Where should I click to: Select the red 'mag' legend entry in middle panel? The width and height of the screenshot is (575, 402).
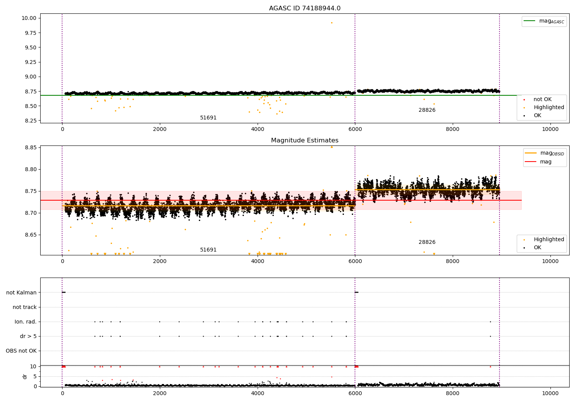pos(538,162)
